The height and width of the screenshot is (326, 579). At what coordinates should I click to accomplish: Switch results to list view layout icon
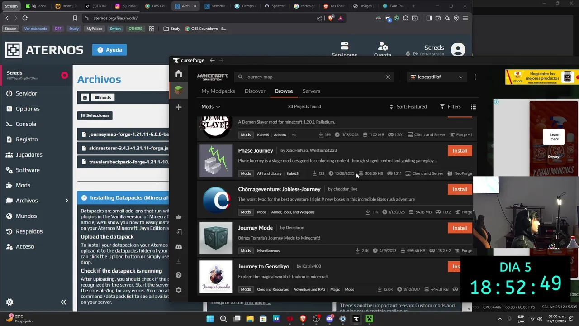[473, 107]
